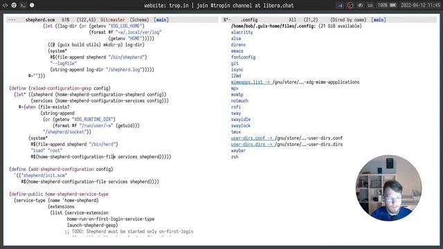
Task: Click the red recording tray icon
Action: point(350,6)
